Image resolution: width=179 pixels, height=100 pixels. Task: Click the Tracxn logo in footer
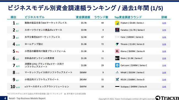coord(167,98)
